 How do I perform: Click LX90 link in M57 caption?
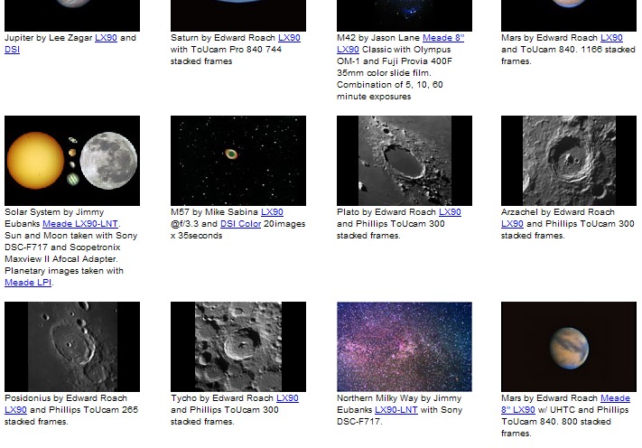[x=273, y=212]
